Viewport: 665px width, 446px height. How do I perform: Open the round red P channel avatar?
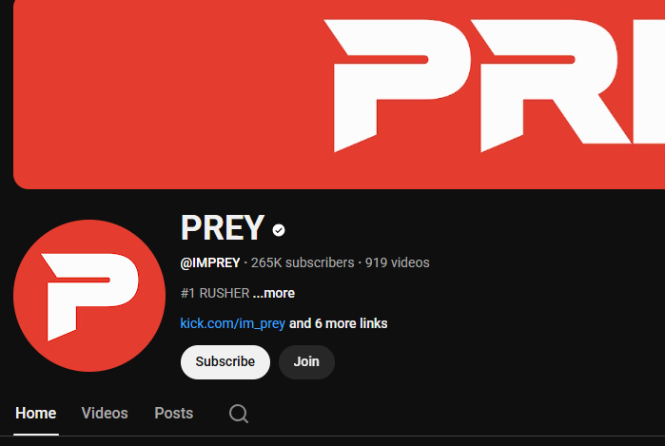click(89, 296)
